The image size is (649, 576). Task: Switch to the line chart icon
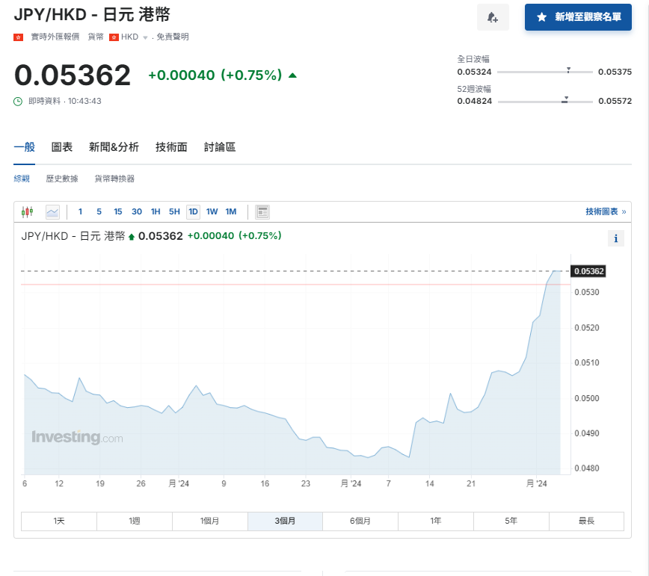(52, 211)
